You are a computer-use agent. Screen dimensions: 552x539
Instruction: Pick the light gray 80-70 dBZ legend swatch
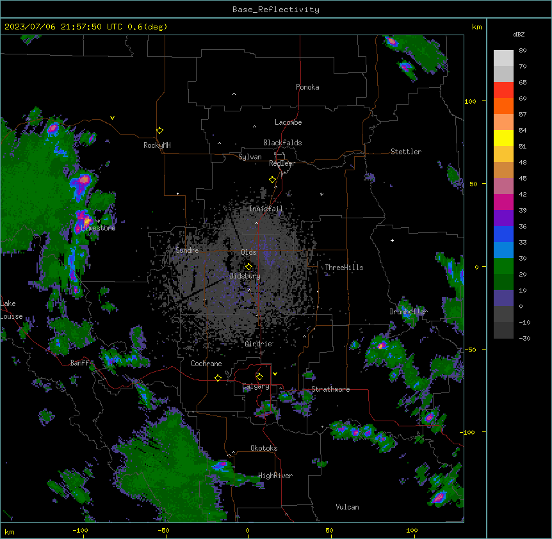[x=503, y=58]
